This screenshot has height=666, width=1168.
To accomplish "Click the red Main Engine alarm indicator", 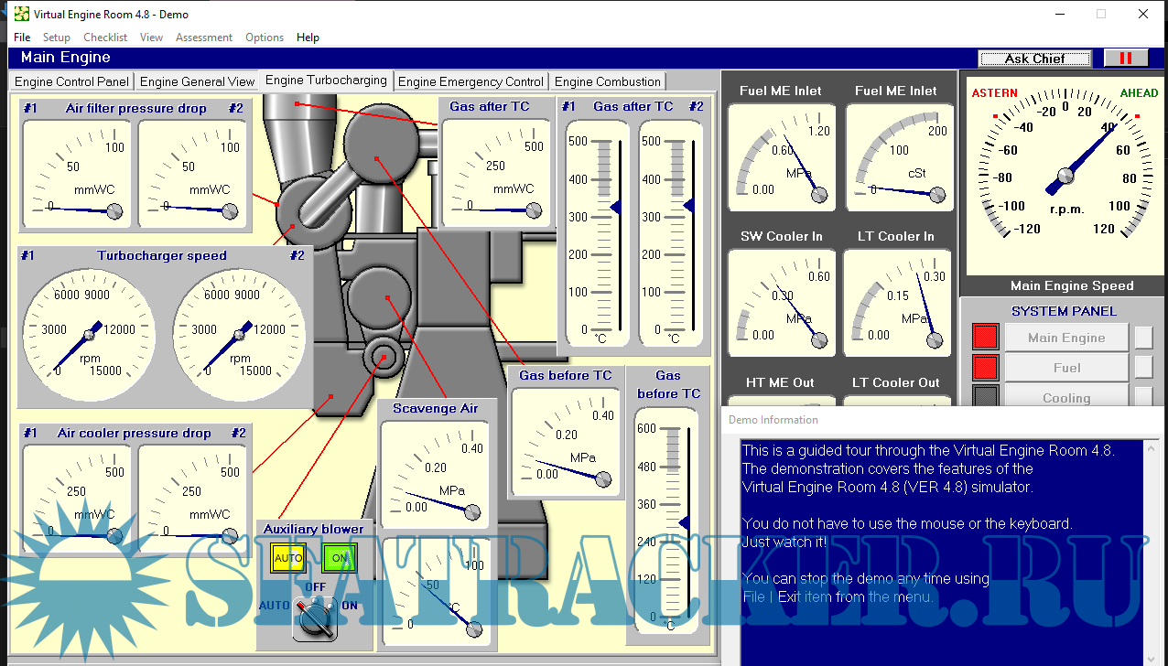I will coord(985,338).
